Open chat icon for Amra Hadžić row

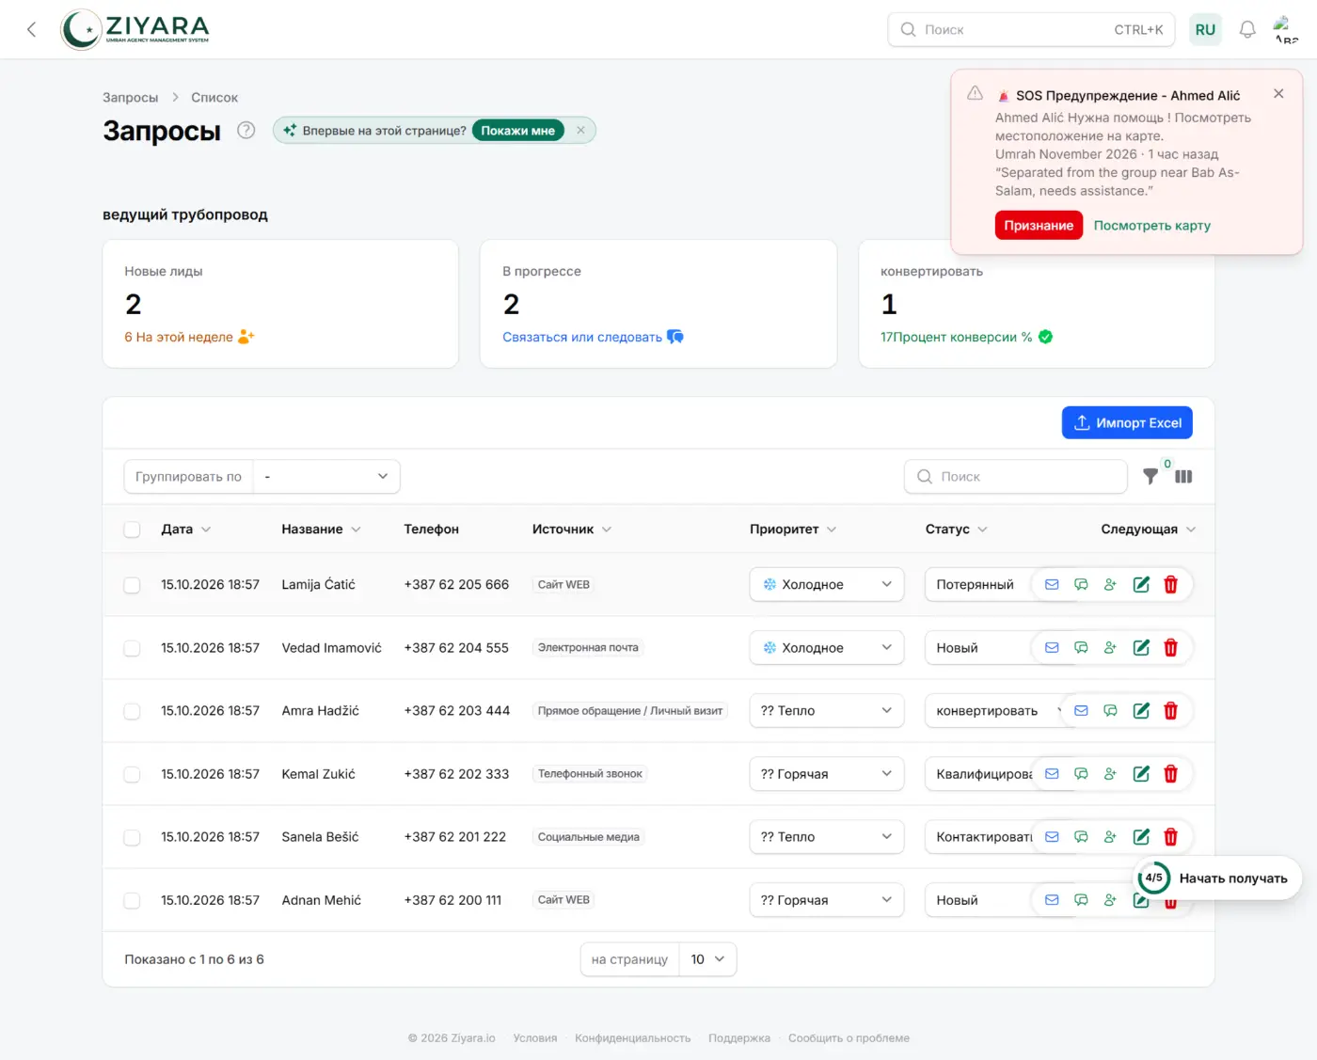tap(1110, 711)
